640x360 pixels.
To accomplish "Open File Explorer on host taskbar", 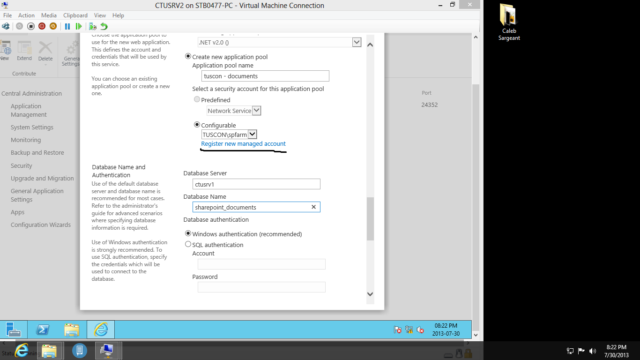I will (x=49, y=350).
